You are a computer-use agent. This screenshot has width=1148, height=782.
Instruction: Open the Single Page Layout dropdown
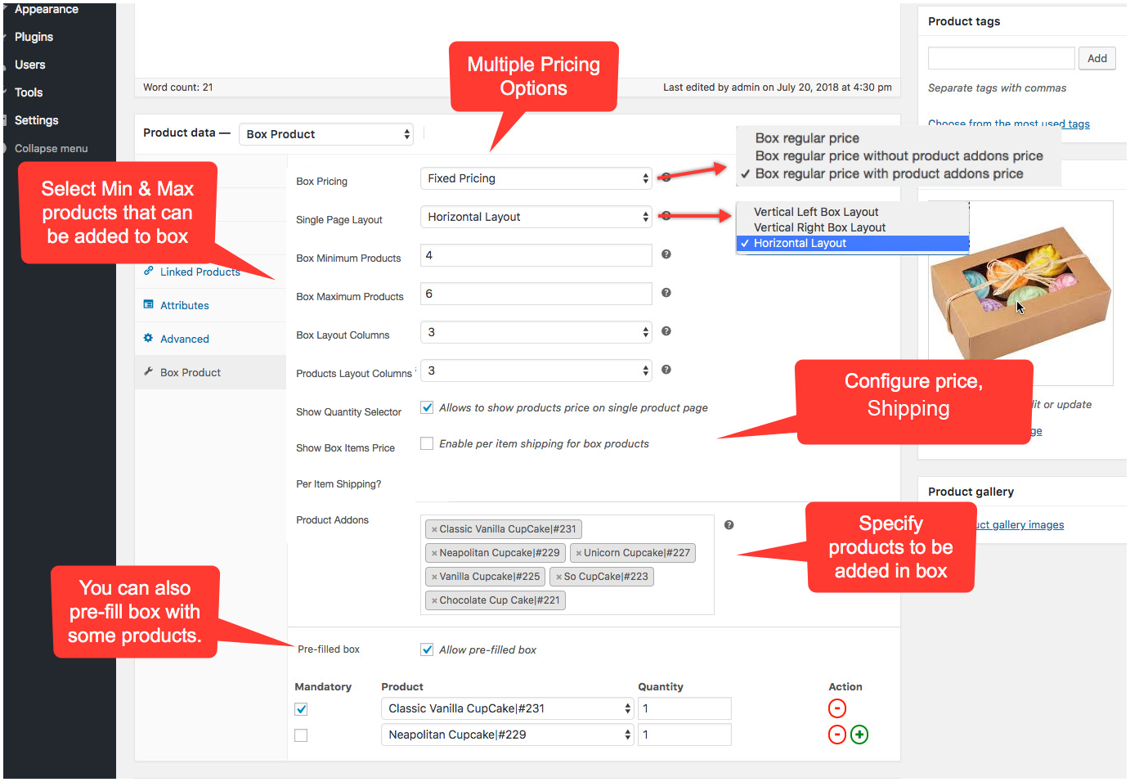(x=536, y=217)
